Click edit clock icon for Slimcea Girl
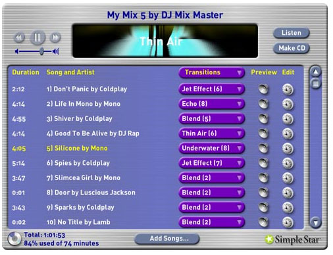333x255 pixels. 288,178
